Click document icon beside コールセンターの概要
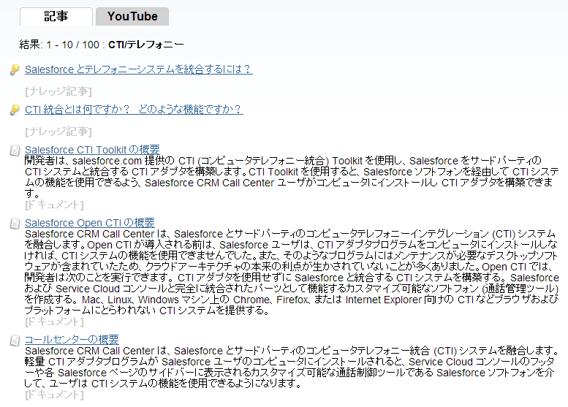Screen dimensions: 568x407 click(x=15, y=341)
